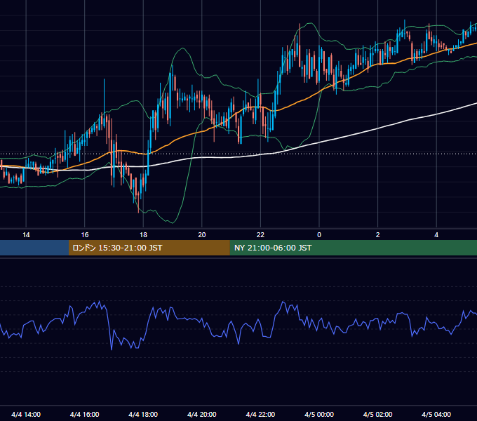Click the 4/5 02:00 time label
Viewport: 477px width, 421px height.
[x=378, y=414]
